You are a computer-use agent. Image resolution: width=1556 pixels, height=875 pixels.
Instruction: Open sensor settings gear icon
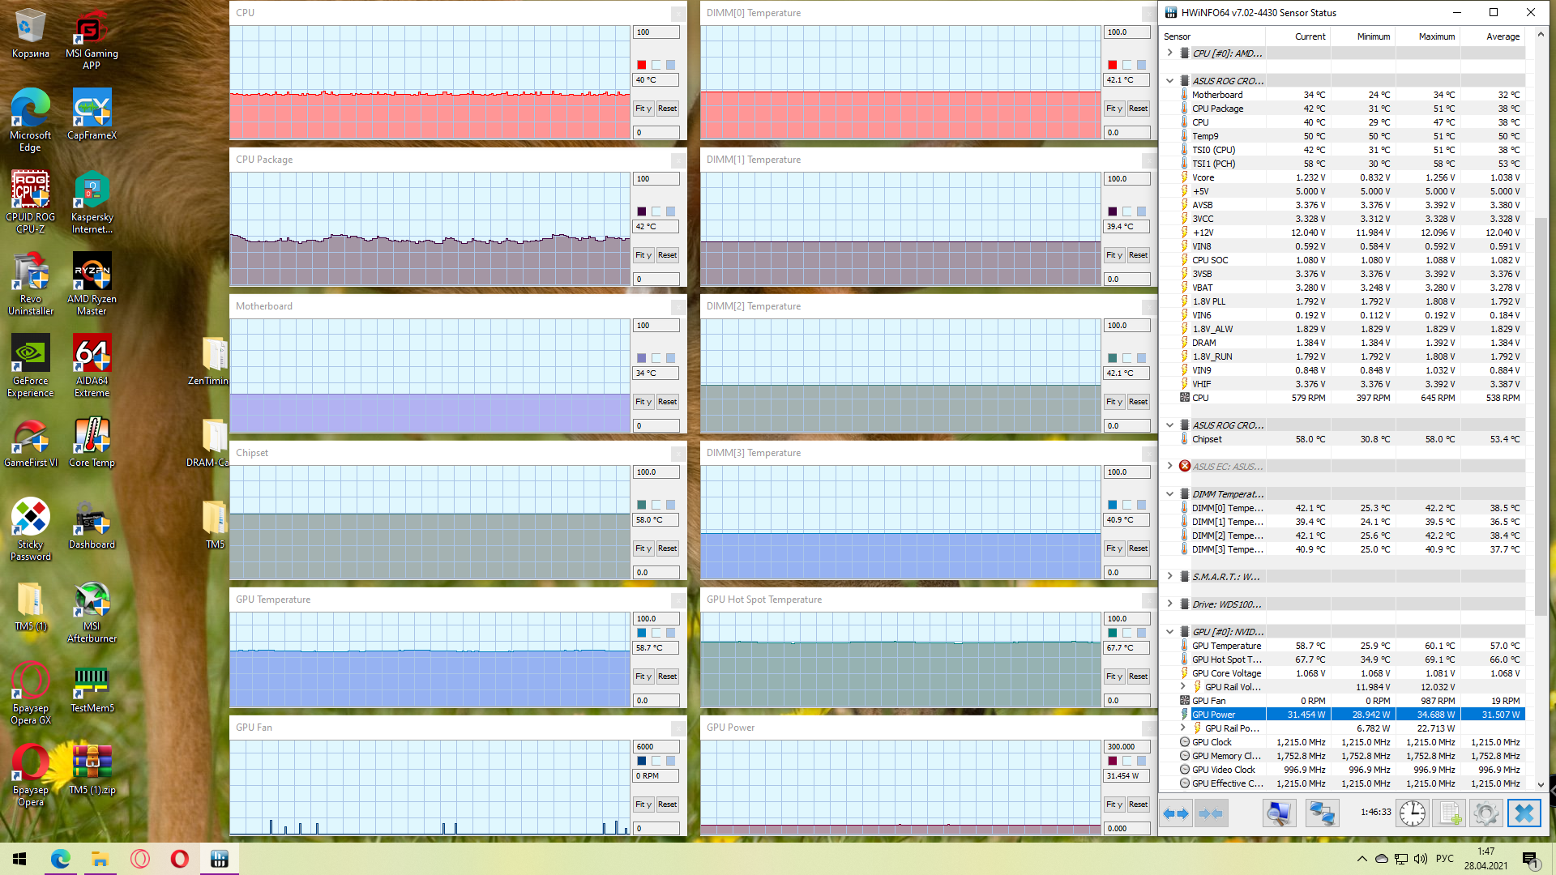(1485, 813)
